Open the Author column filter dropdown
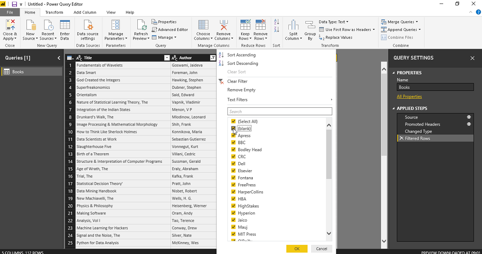Image resolution: width=482 pixels, height=254 pixels. click(x=213, y=58)
